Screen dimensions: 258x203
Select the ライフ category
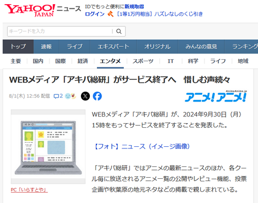[x=218, y=61]
